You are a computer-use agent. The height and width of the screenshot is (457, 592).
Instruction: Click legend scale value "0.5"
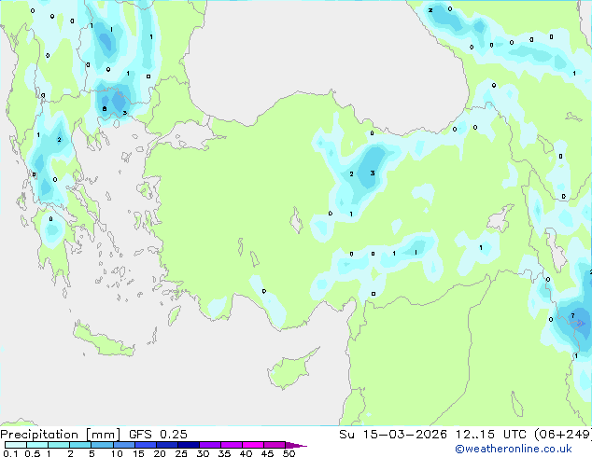(32, 453)
